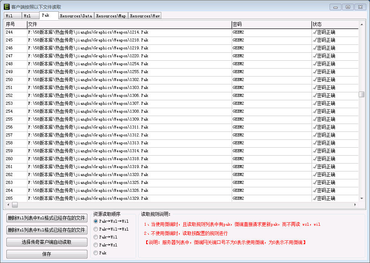Image resolution: width=370 pixels, height=263 pixels.
Task: Click the 保存 button
Action: (x=47, y=254)
